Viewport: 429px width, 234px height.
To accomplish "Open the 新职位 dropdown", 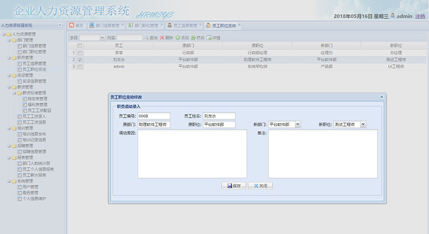I will point(363,124).
